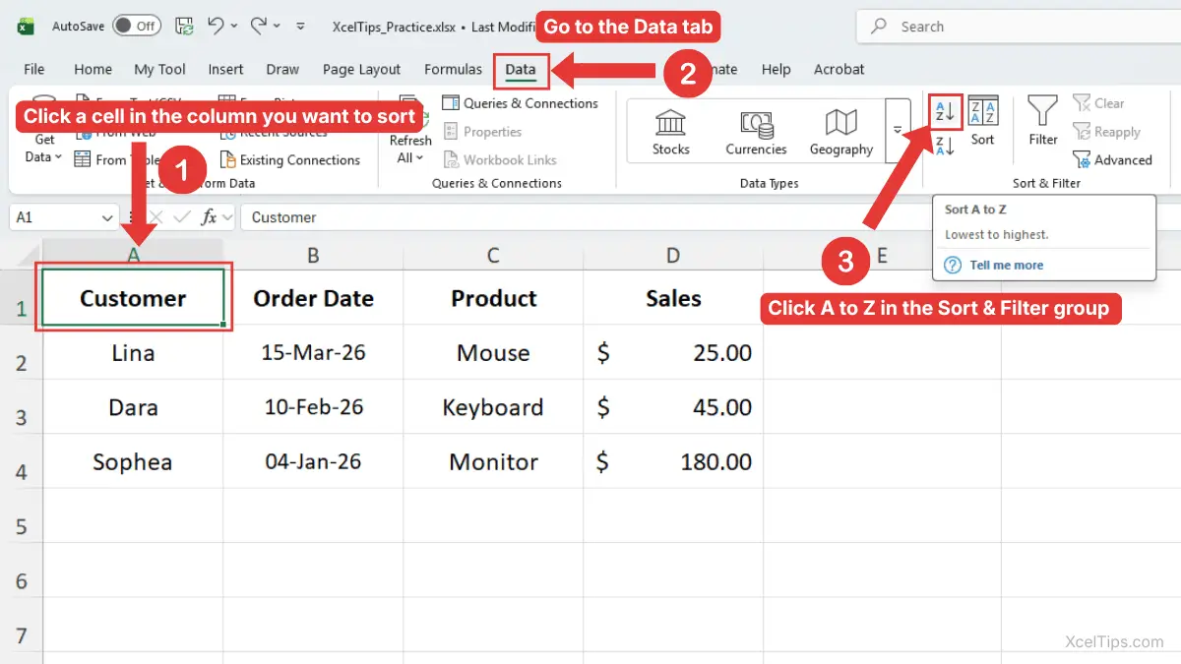Viewport: 1181px width, 664px height.
Task: Select the Sales header cell
Action: point(673,298)
